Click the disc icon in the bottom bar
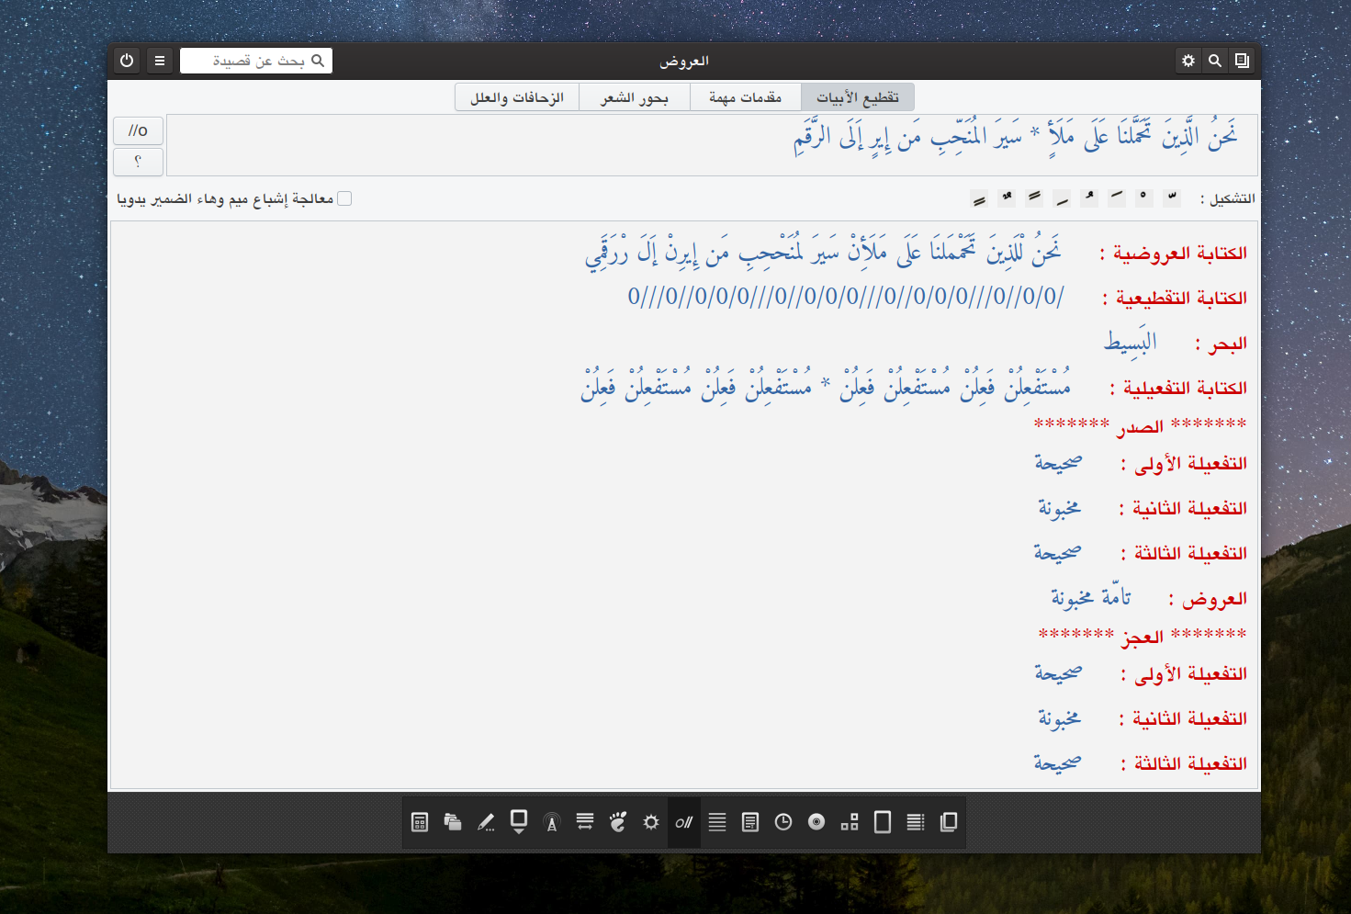The width and height of the screenshot is (1351, 914). pyautogui.click(x=816, y=822)
